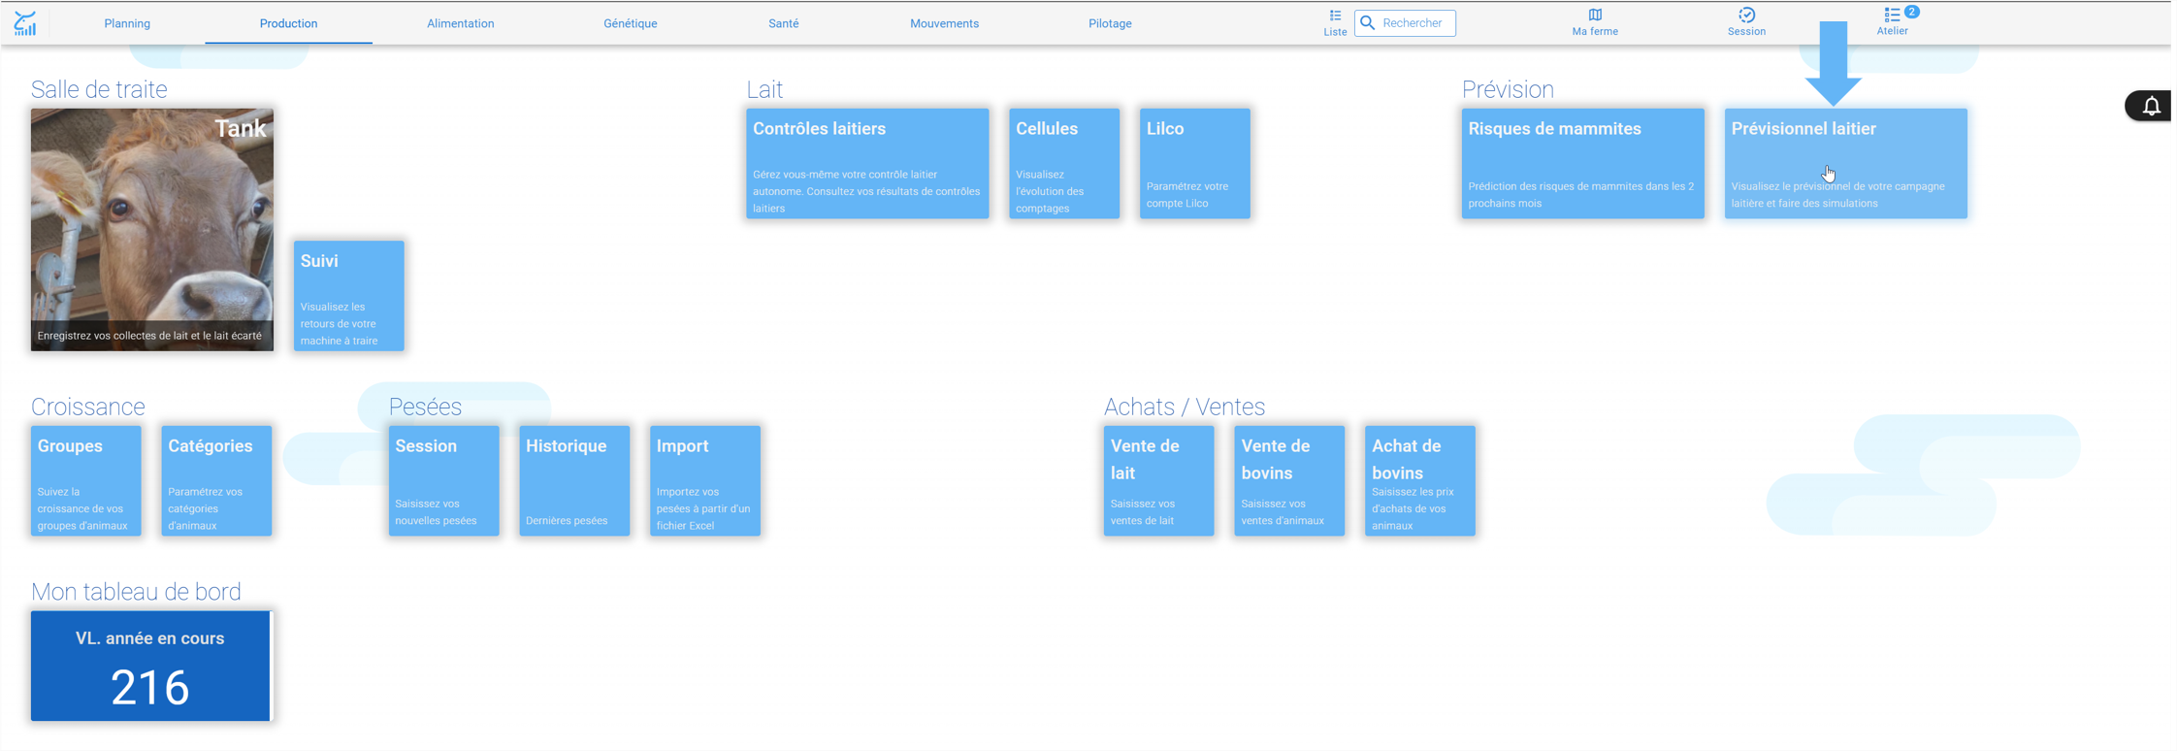Open the Pilotage tab

1110,23
